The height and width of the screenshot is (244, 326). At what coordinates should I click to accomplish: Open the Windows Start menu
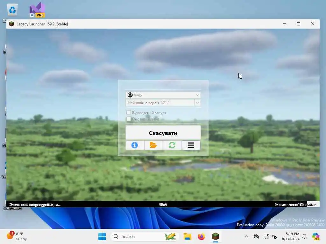(x=102, y=236)
